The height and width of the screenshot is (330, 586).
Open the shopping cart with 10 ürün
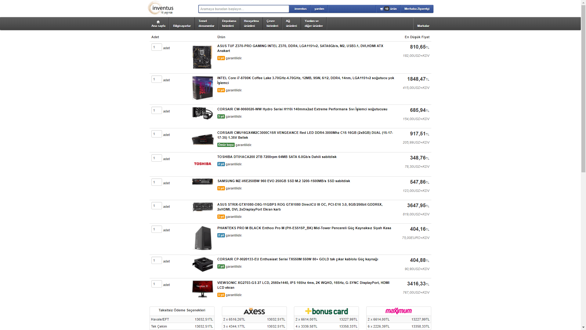pyautogui.click(x=388, y=9)
